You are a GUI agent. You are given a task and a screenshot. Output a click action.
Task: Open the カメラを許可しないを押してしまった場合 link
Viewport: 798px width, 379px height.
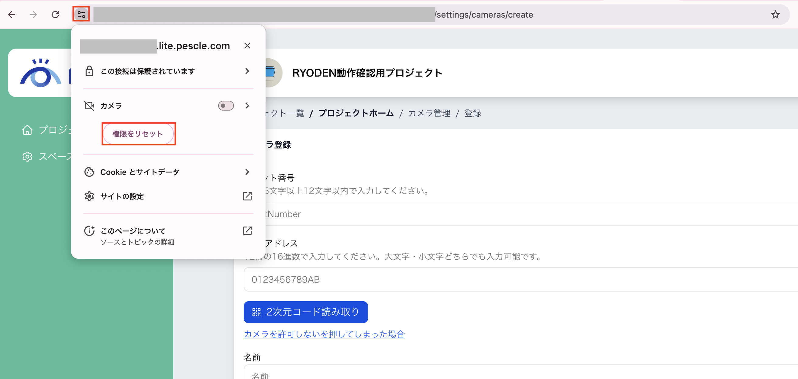click(x=324, y=334)
